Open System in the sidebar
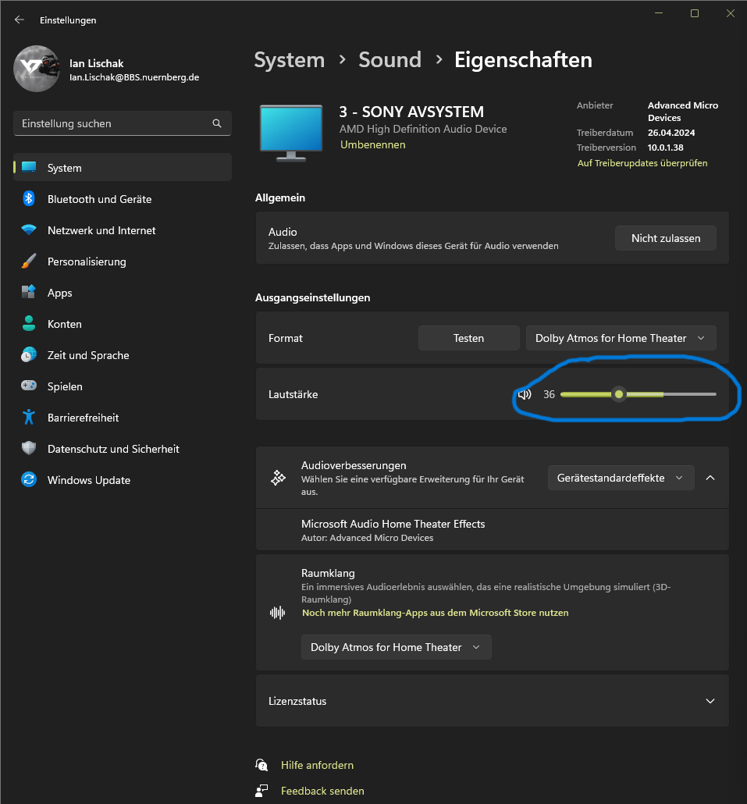Viewport: 747px width, 804px height. pos(123,167)
